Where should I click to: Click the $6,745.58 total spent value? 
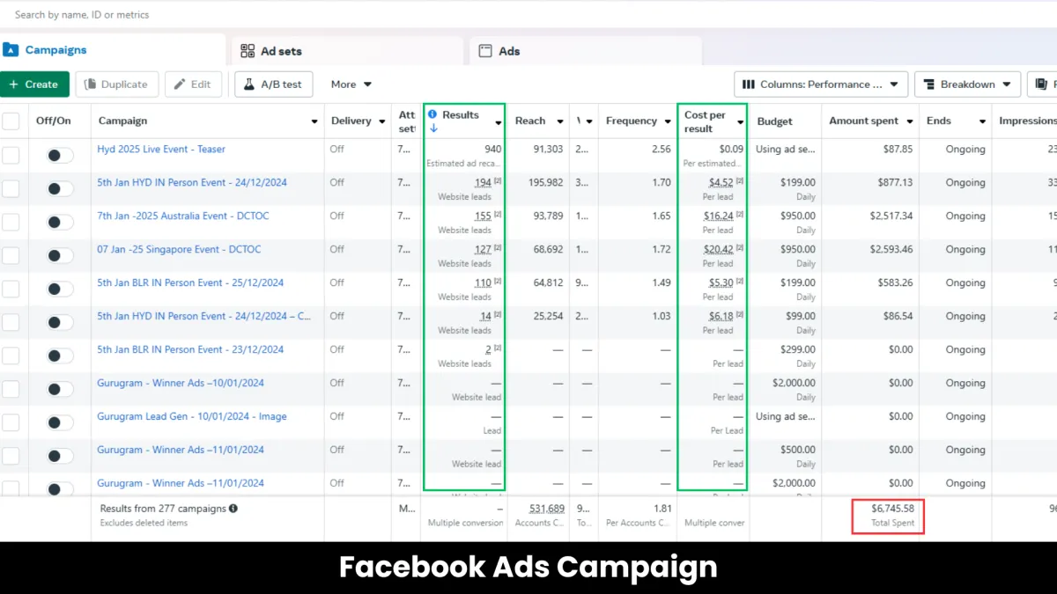pyautogui.click(x=892, y=509)
